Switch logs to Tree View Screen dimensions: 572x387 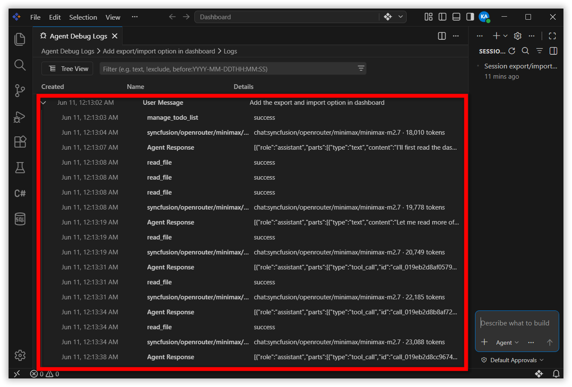68,68
